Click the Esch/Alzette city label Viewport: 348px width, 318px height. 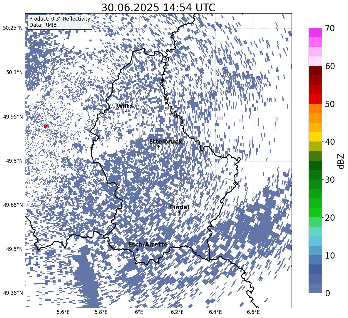click(x=148, y=245)
